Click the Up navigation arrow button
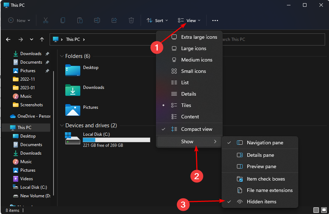This screenshot has height=214, width=329. 42,39
